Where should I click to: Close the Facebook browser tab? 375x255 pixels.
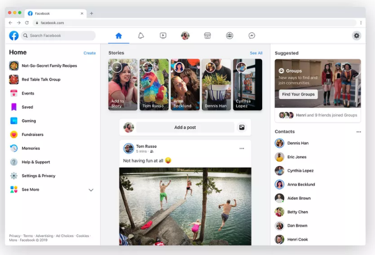pyautogui.click(x=82, y=13)
